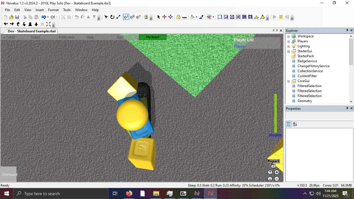This screenshot has width=354, height=199.
Task: Toggle the padlock lock tool
Action: point(178,17)
